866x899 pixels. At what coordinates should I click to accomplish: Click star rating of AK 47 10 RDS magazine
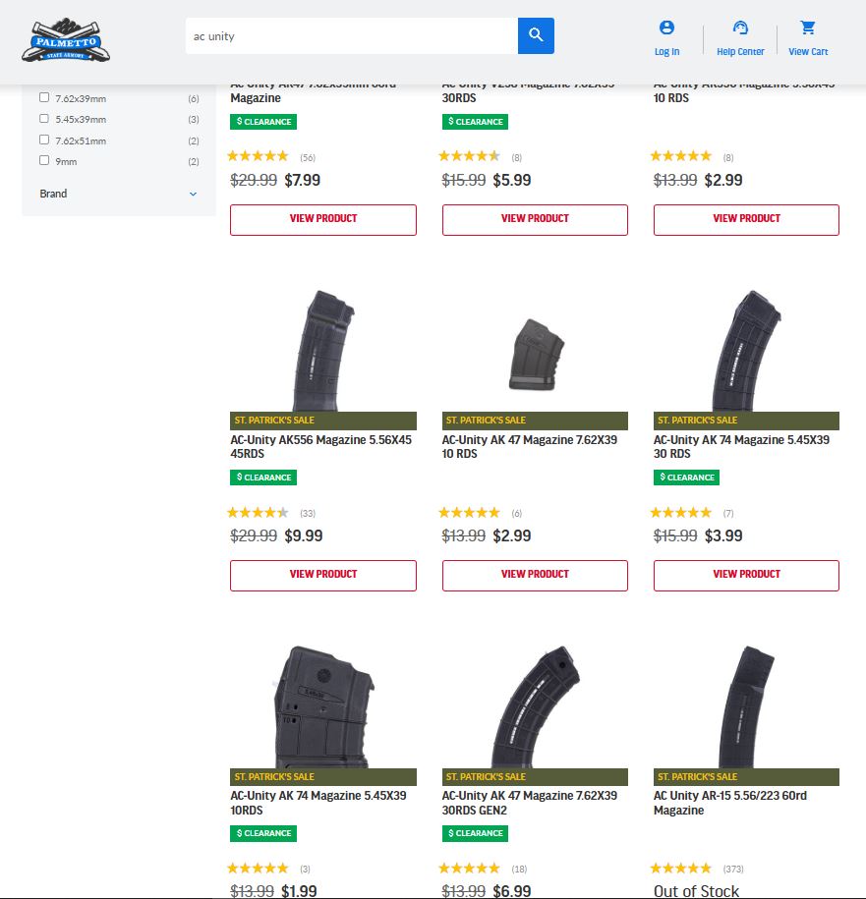(469, 513)
